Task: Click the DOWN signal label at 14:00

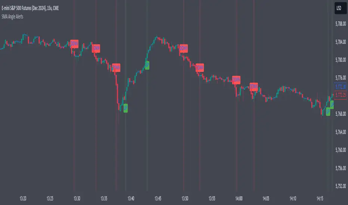Action: [x=236, y=80]
